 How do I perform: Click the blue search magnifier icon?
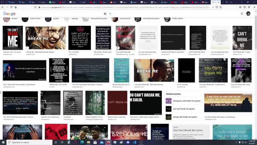click(x=110, y=14)
